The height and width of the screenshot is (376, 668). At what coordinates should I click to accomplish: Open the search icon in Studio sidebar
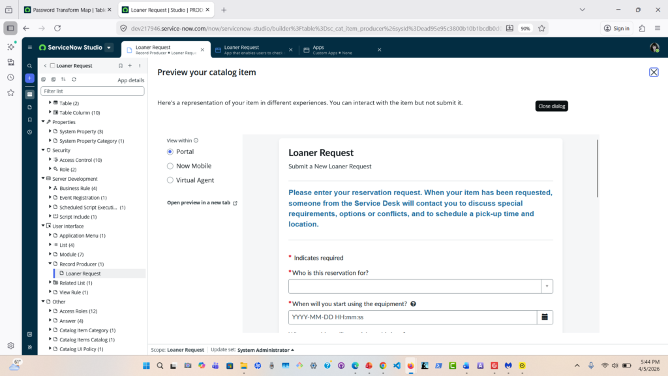point(29,66)
